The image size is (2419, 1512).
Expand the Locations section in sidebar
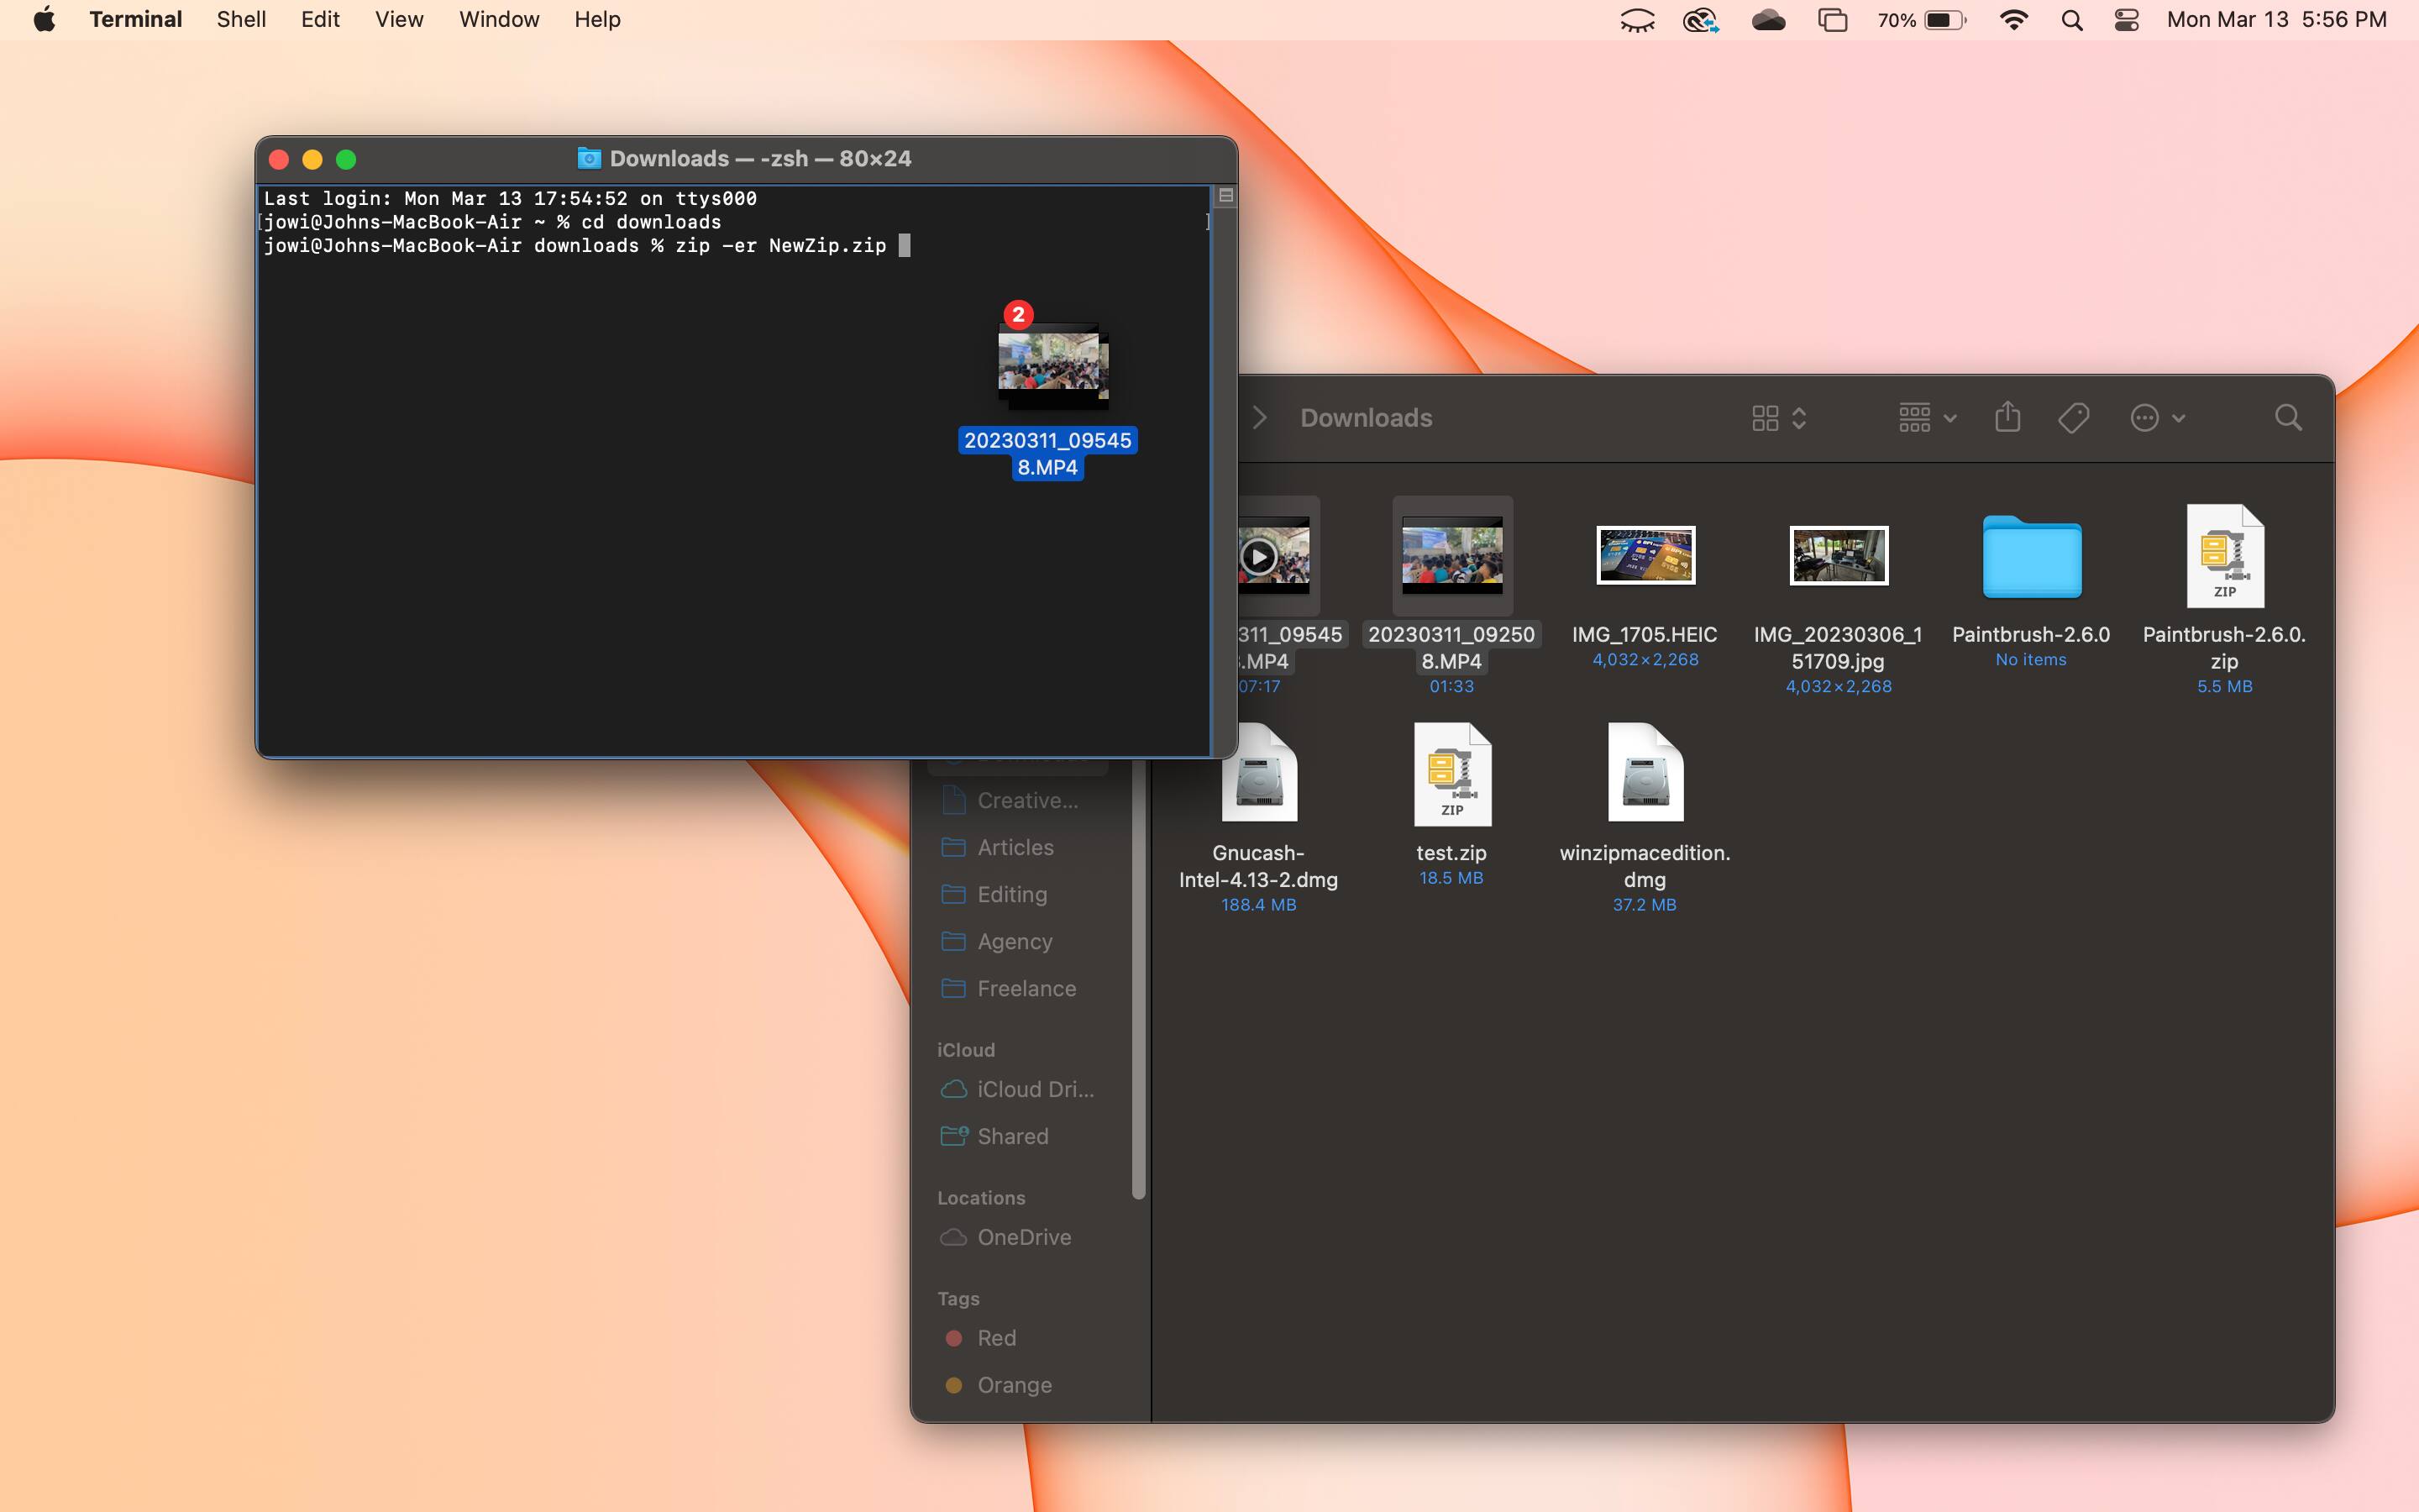[980, 1197]
